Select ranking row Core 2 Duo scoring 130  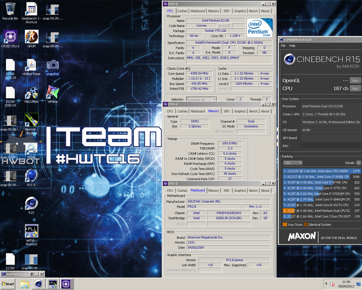[x=322, y=216]
